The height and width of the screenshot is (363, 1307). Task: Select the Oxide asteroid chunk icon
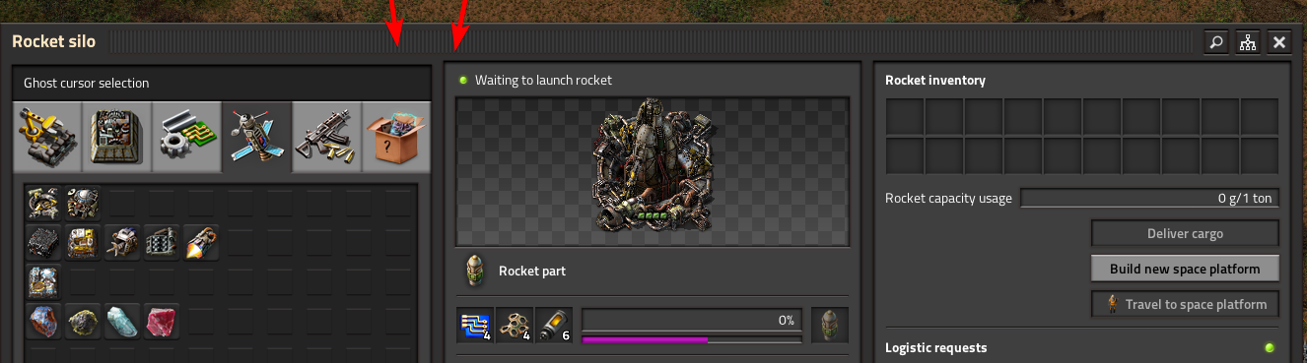(122, 321)
